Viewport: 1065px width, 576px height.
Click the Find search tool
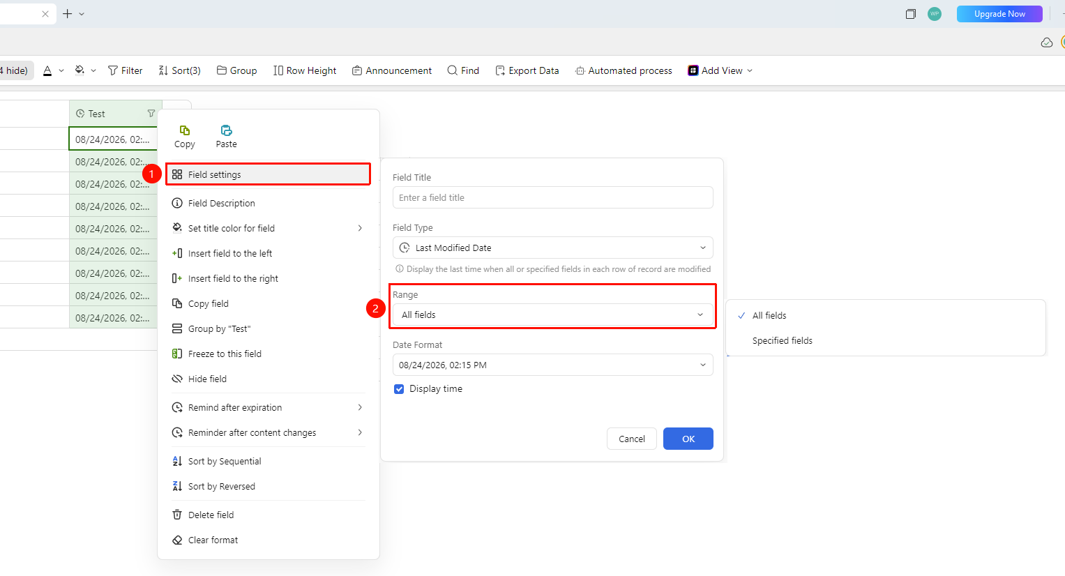point(463,70)
